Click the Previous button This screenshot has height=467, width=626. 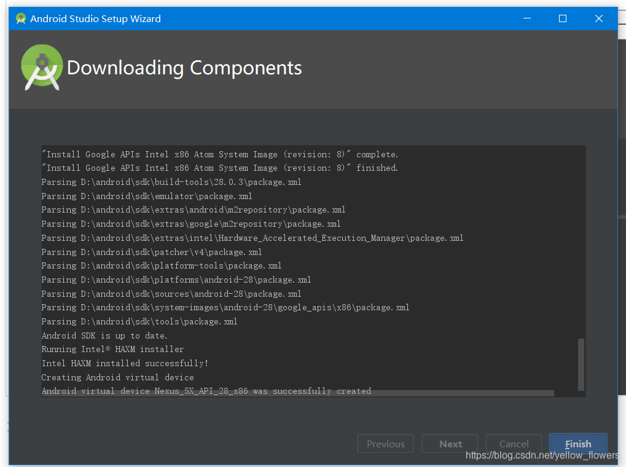coord(386,444)
